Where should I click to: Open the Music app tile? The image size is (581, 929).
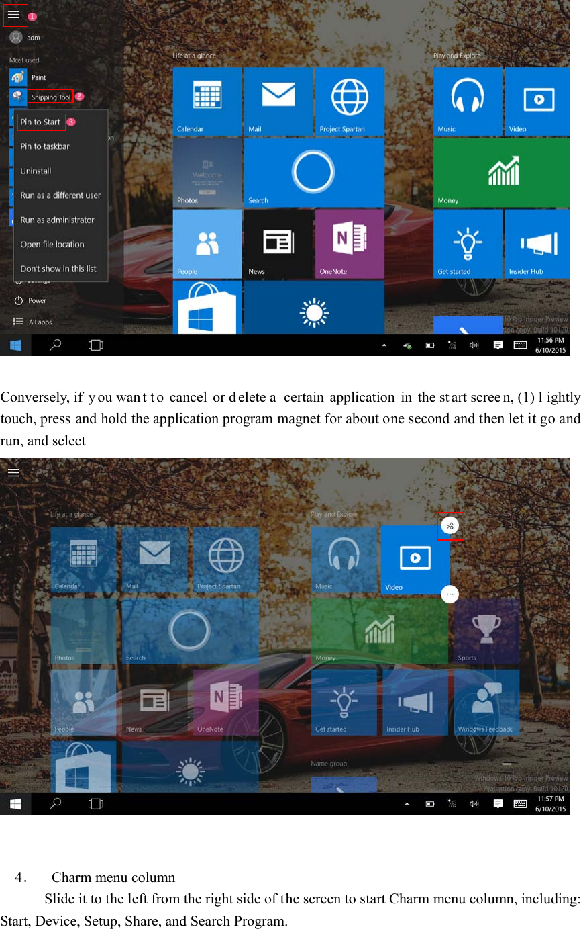click(468, 101)
